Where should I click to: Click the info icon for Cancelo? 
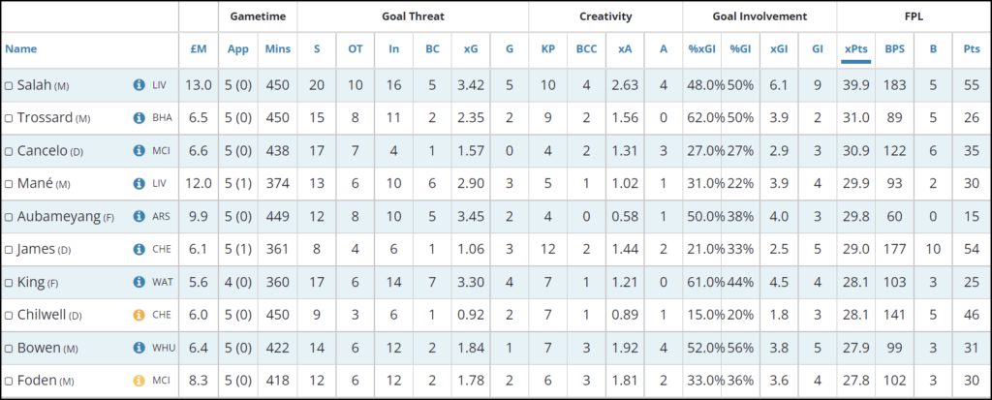pyautogui.click(x=139, y=151)
